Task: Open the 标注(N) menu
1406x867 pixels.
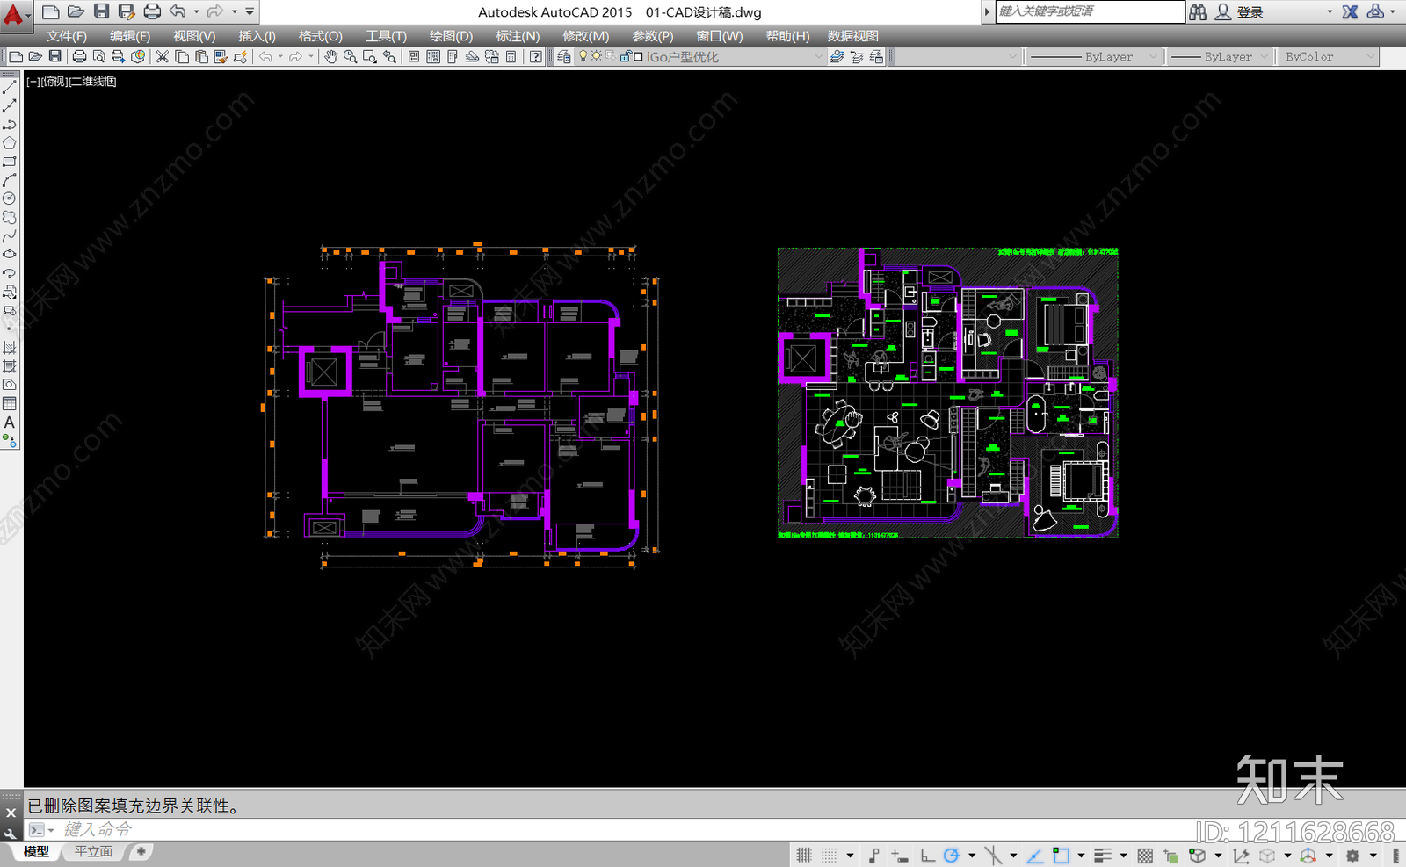Action: tap(518, 36)
